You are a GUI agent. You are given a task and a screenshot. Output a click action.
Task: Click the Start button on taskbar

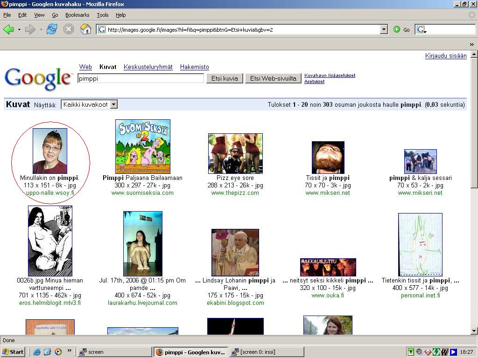tap(13, 352)
